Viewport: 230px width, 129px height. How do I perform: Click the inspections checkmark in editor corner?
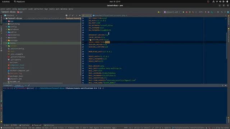pyautogui.click(x=226, y=19)
